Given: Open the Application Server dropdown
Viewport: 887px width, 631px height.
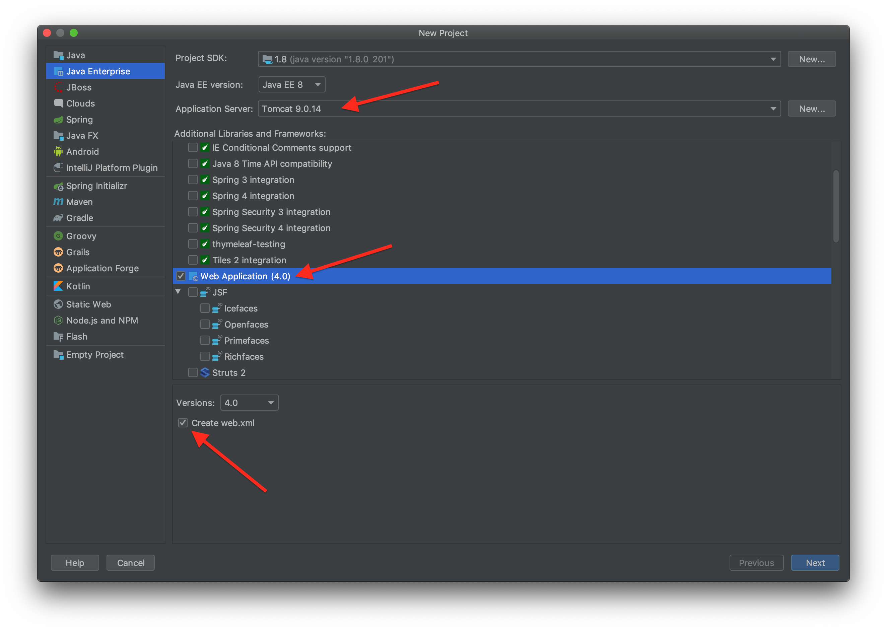Looking at the screenshot, I should coord(519,109).
